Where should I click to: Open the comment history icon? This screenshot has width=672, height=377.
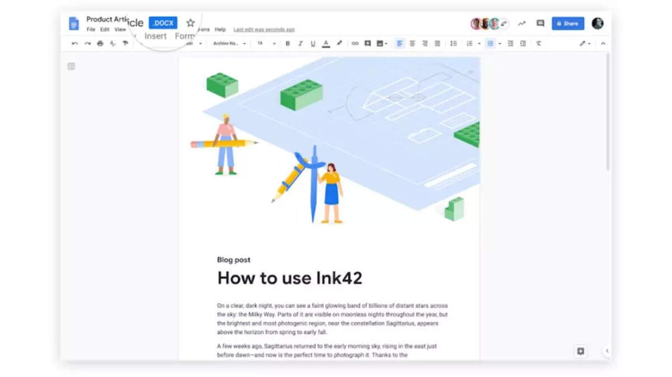tap(540, 23)
